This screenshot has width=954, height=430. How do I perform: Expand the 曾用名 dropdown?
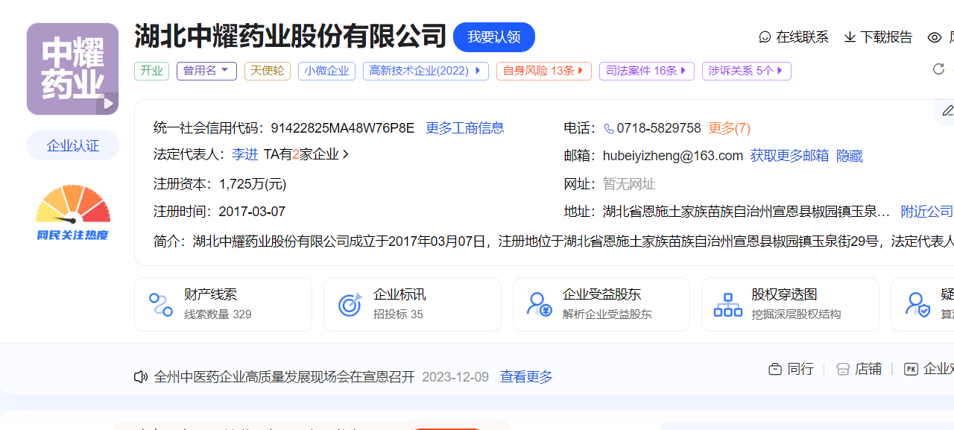pyautogui.click(x=206, y=71)
